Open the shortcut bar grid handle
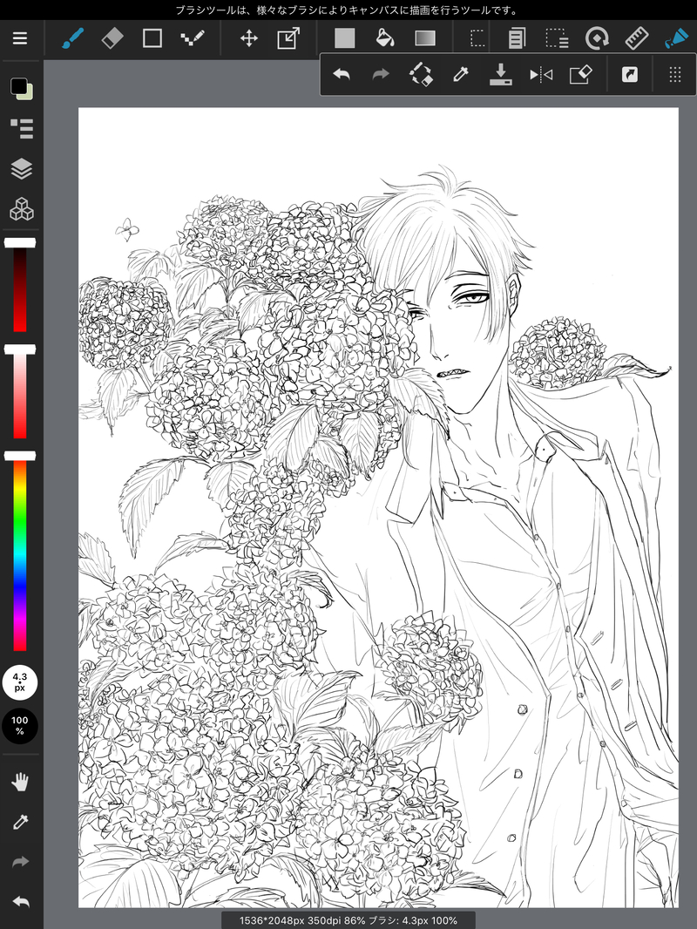697x929 pixels. coord(675,75)
